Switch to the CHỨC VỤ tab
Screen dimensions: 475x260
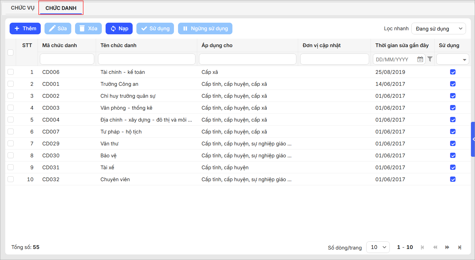(x=22, y=8)
